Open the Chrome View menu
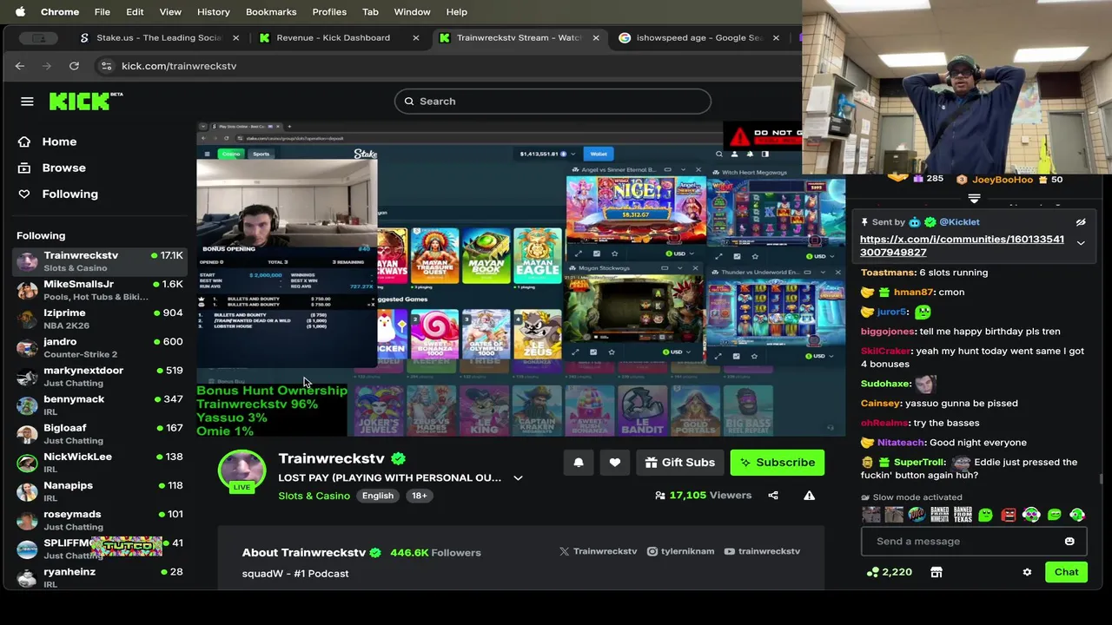 tap(170, 12)
